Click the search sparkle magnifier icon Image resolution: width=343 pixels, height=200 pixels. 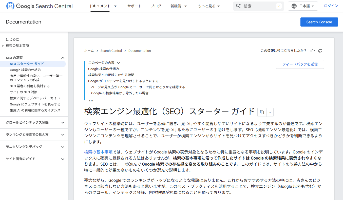tap(238, 6)
